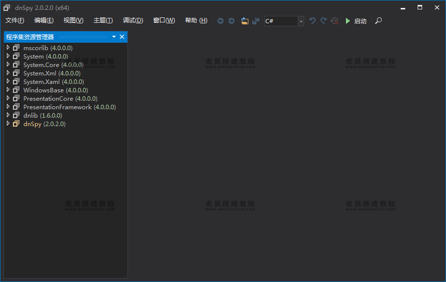The width and height of the screenshot is (446, 282).
Task: Open the C# language dropdown
Action: click(x=301, y=21)
